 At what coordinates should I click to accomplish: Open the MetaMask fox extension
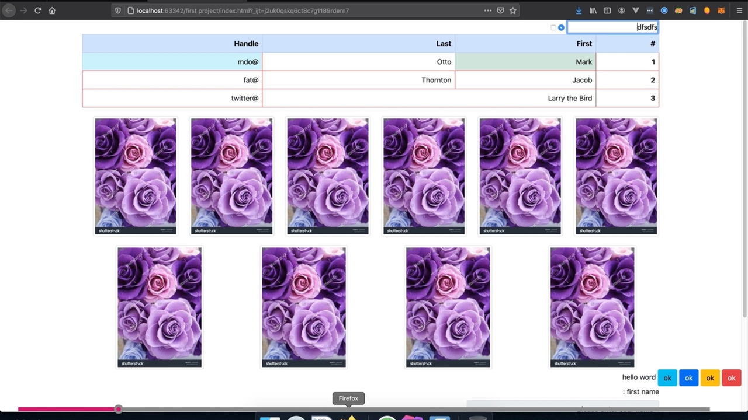pyautogui.click(x=721, y=10)
